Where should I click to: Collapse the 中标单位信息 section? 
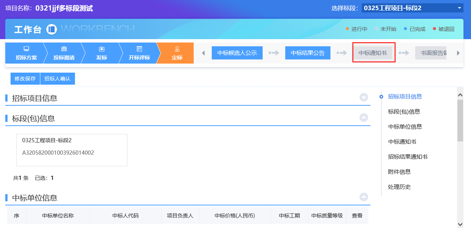click(x=364, y=197)
